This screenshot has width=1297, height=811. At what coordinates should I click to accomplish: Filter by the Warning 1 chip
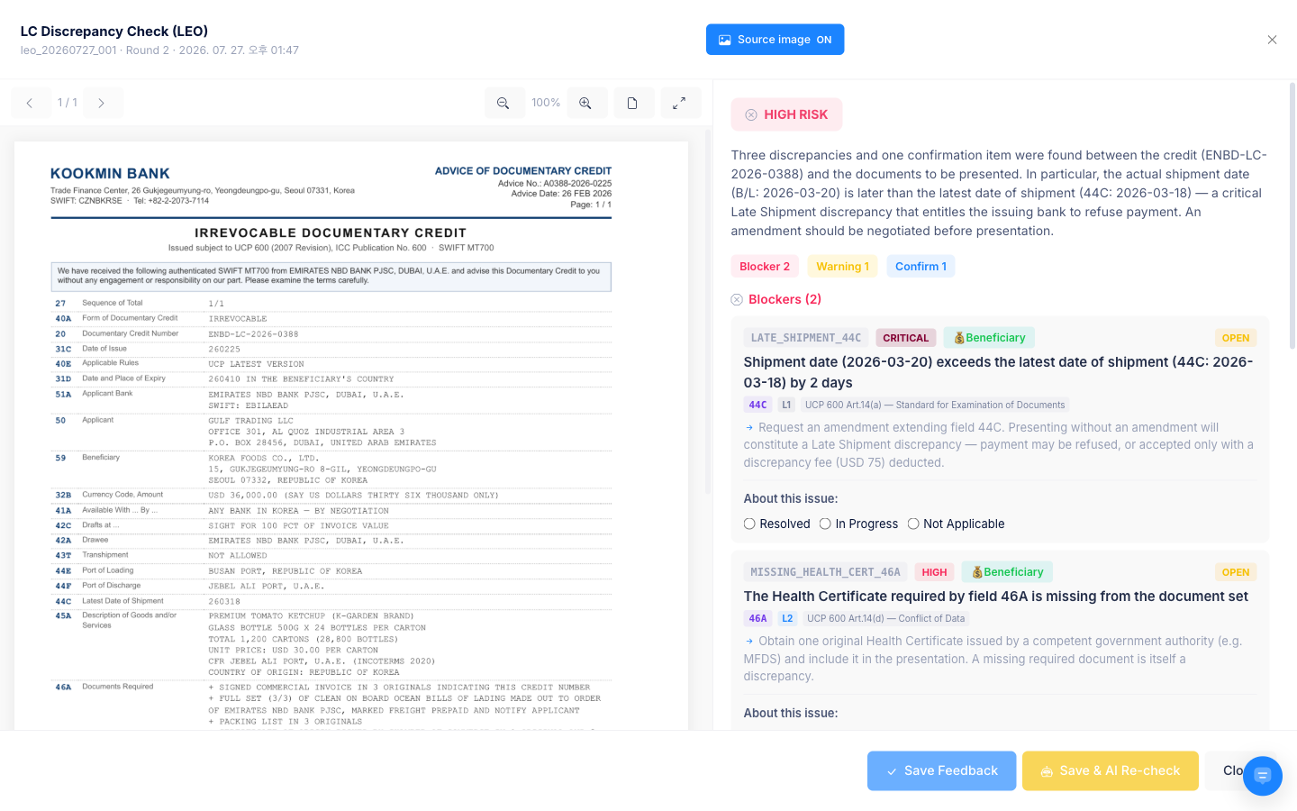843,267
